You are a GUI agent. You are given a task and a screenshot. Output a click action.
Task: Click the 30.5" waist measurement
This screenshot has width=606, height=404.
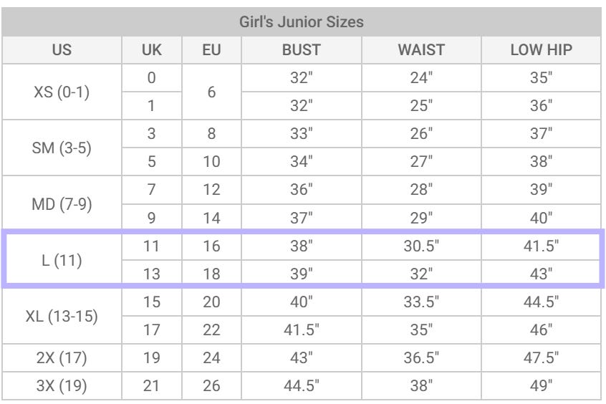(x=421, y=246)
